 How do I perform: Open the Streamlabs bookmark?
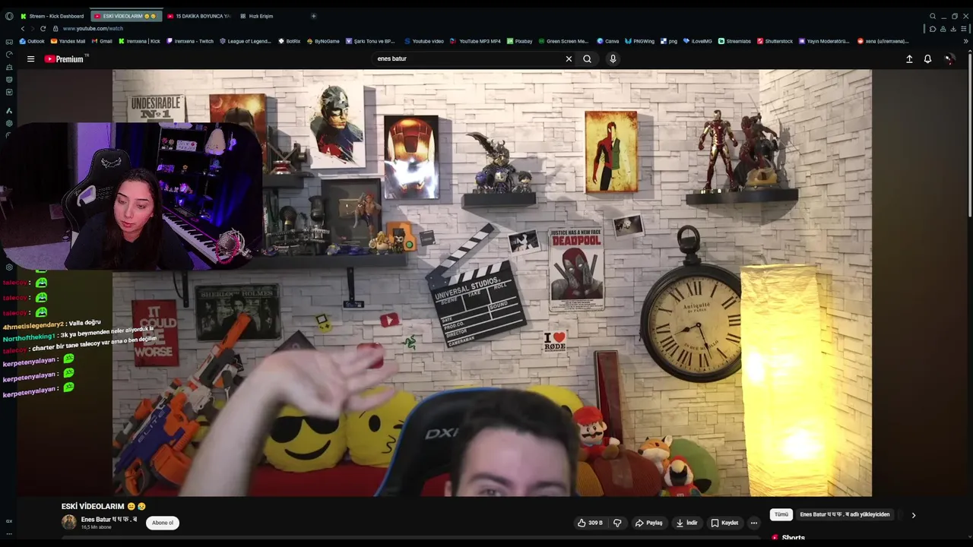click(735, 41)
